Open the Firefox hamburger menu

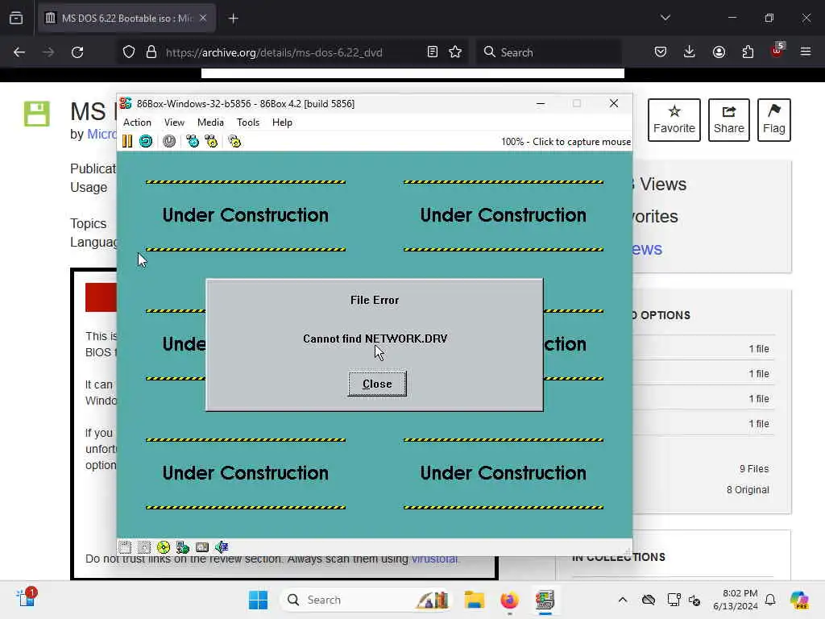(x=806, y=52)
